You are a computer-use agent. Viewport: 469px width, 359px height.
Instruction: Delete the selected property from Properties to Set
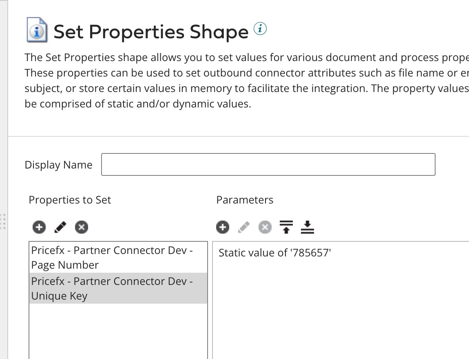click(x=82, y=227)
